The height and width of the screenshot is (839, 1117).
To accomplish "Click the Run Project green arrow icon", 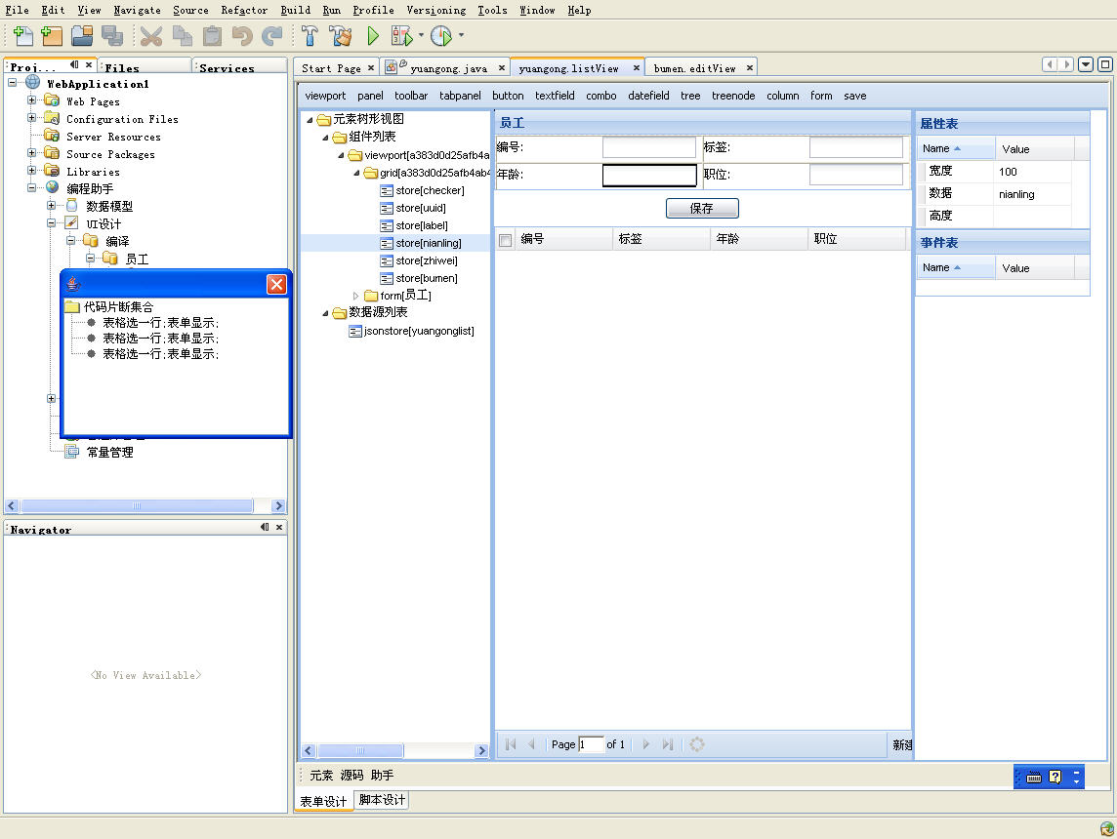I will pos(374,36).
